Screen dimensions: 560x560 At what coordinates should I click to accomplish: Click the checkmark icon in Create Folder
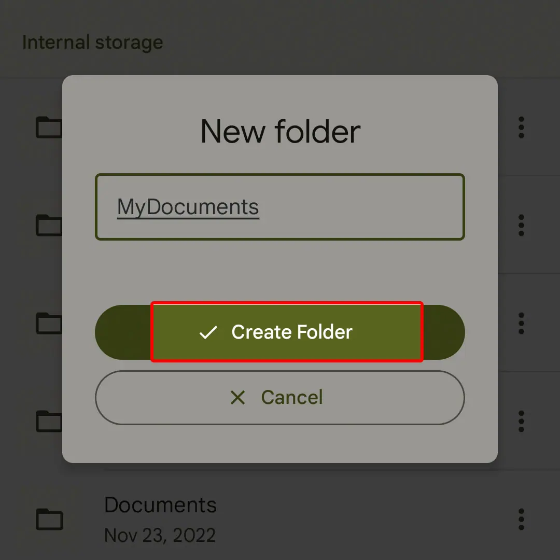coord(208,332)
